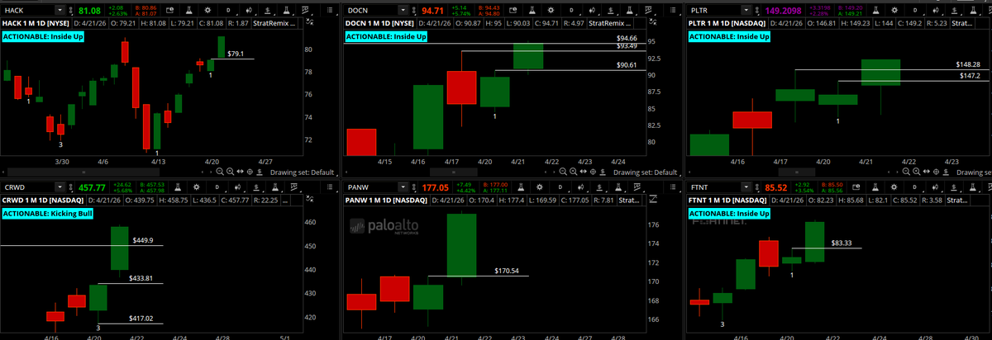Click the $79.1 price level label

236,54
